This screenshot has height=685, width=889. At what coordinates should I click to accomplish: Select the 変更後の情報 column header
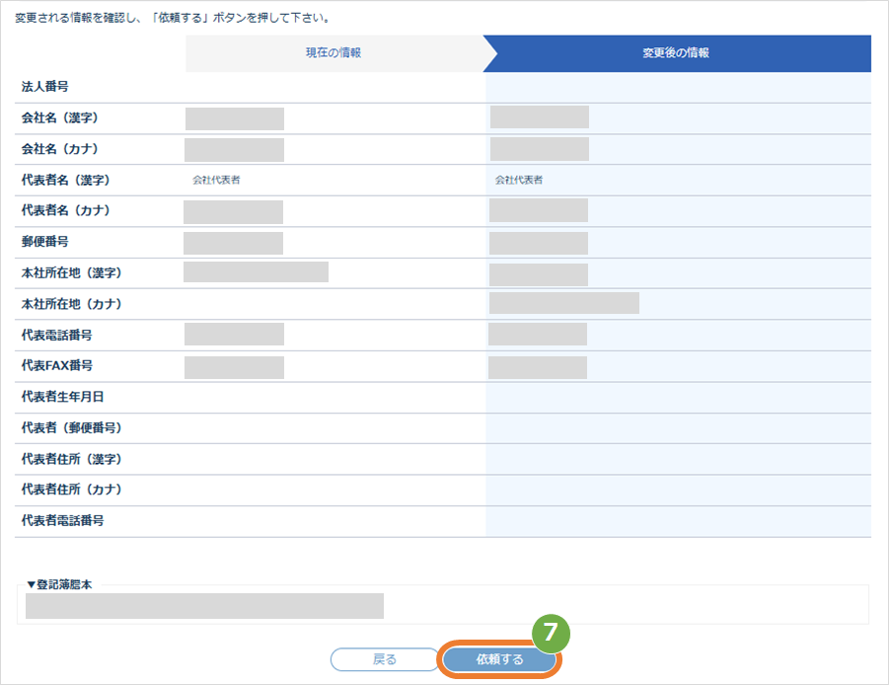coord(676,52)
